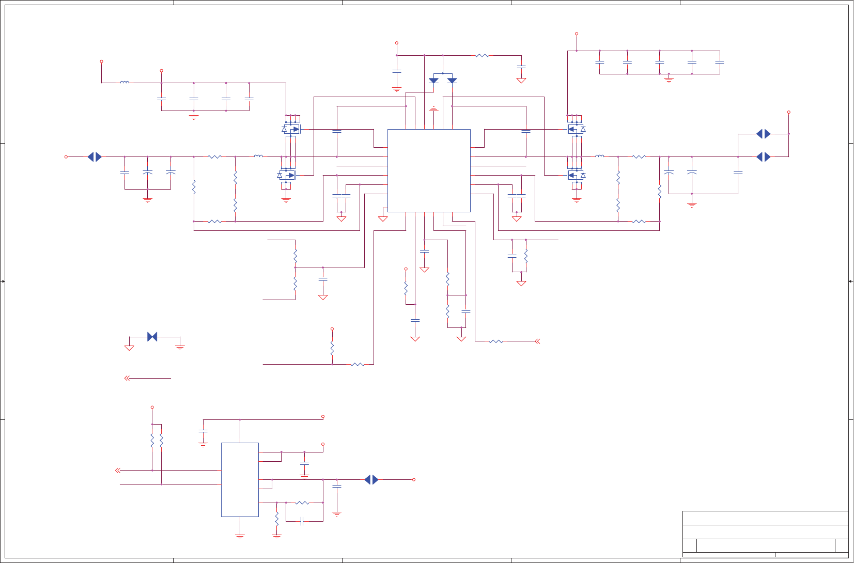Select the upper MOSFET right of the central IC
This screenshot has width=854, height=563.
pos(576,129)
